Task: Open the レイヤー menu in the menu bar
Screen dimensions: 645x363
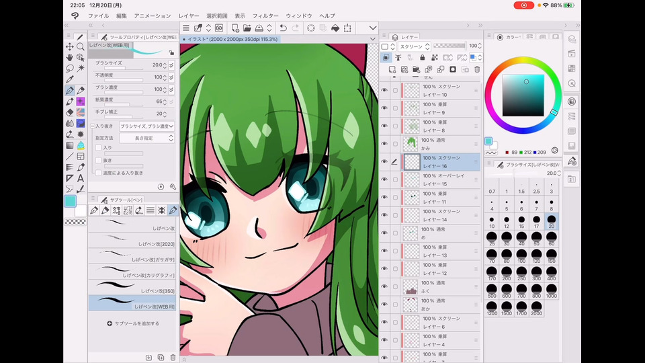Action: 188,15
